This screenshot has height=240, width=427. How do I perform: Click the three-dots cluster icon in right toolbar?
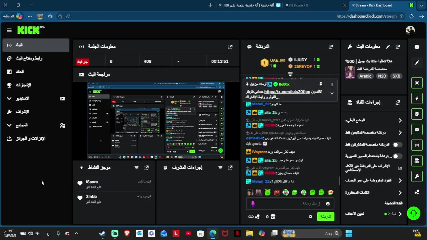(x=417, y=192)
